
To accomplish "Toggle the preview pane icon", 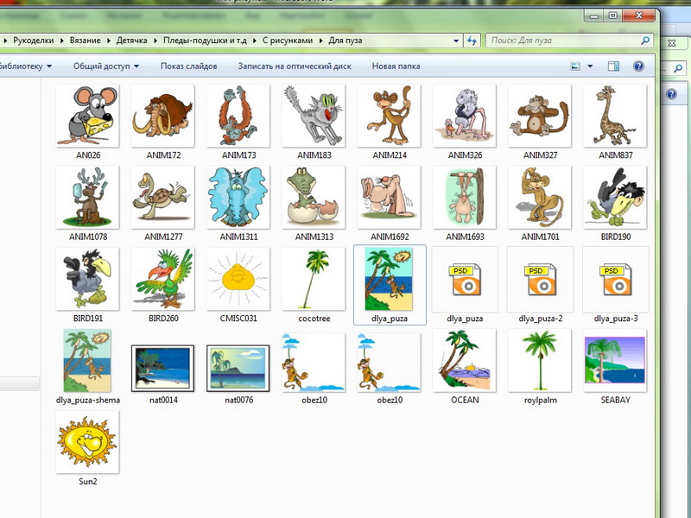I will click(613, 66).
